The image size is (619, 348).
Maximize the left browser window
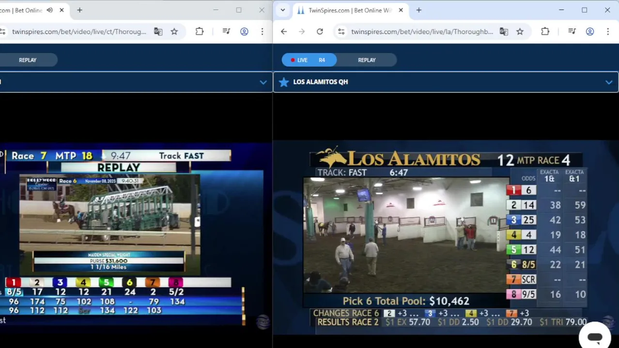239,10
